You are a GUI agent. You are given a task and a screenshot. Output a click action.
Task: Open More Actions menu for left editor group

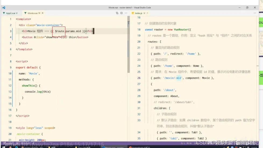pyautogui.click(x=126, y=13)
